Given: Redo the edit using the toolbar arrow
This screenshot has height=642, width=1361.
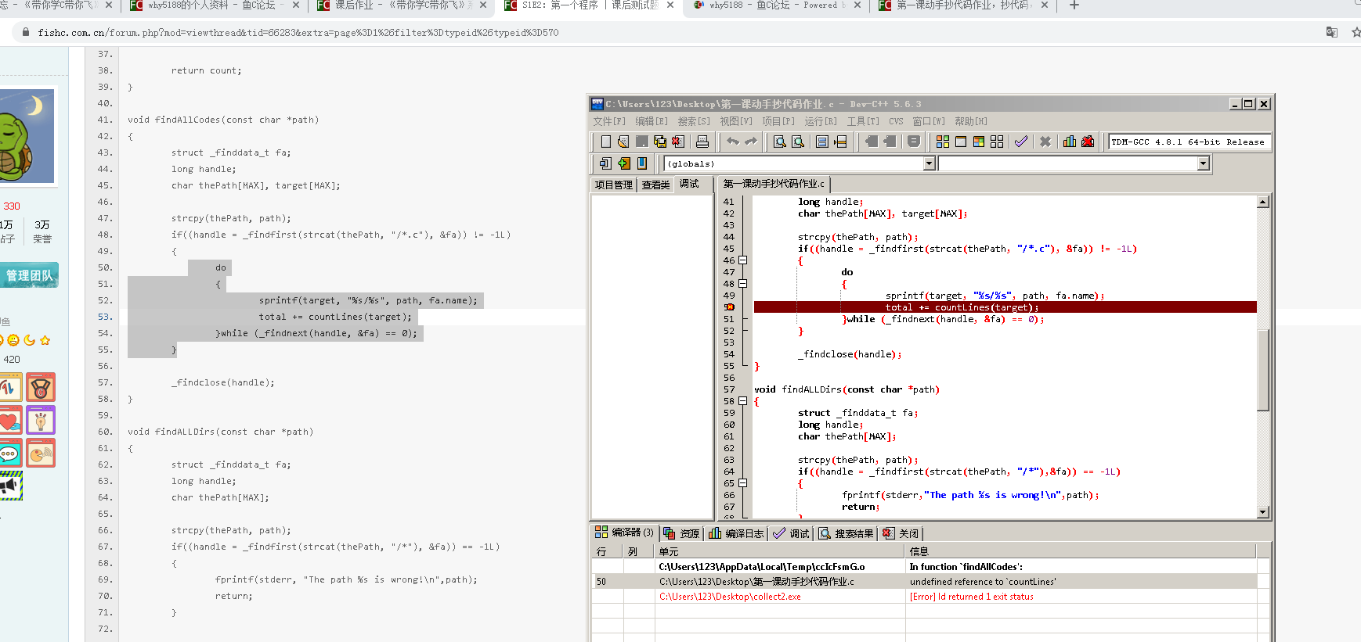Looking at the screenshot, I should tap(751, 142).
